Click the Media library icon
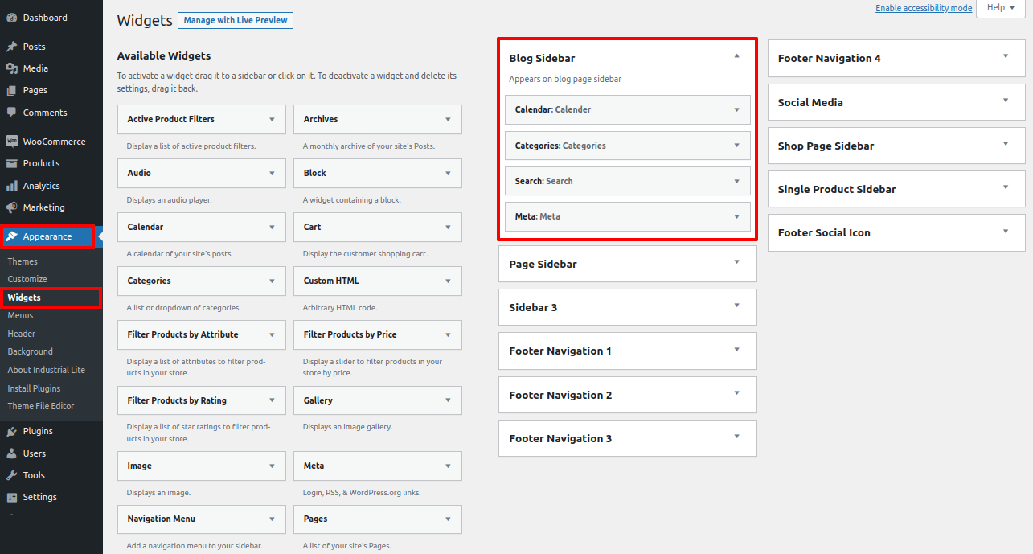The image size is (1033, 554). 11,68
